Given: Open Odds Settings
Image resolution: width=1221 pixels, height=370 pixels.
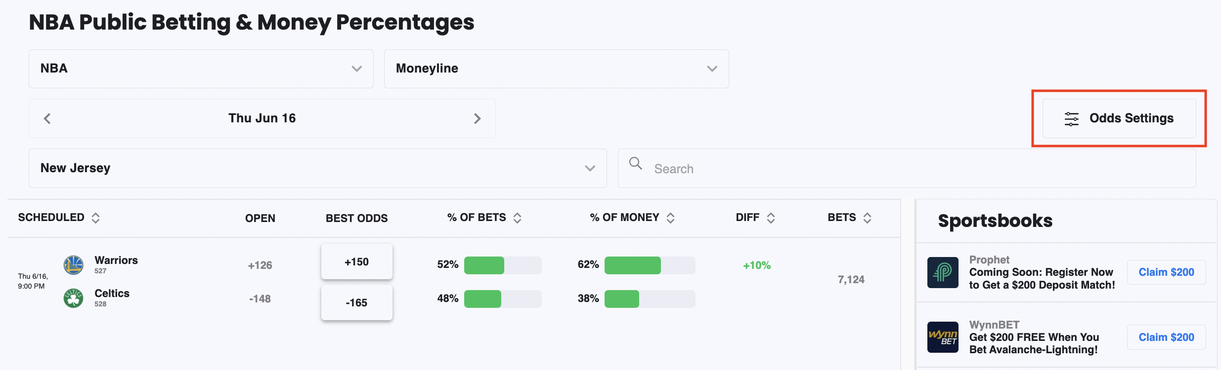Looking at the screenshot, I should (x=1119, y=118).
